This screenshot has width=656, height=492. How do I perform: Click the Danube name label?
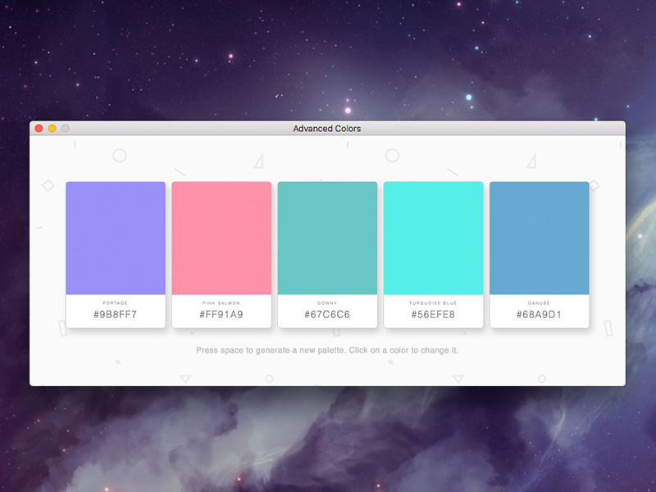point(539,300)
